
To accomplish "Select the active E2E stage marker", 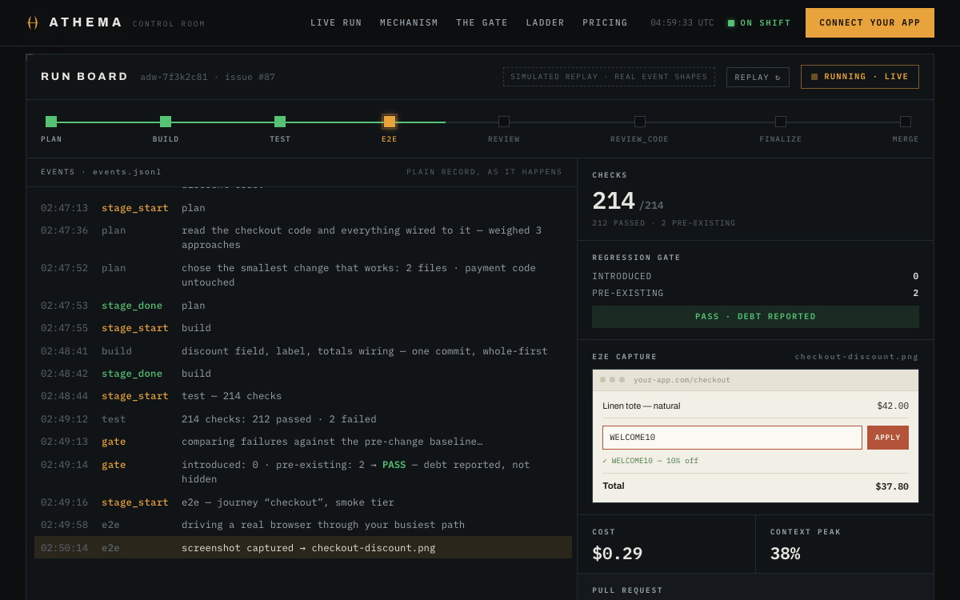I will (x=390, y=122).
